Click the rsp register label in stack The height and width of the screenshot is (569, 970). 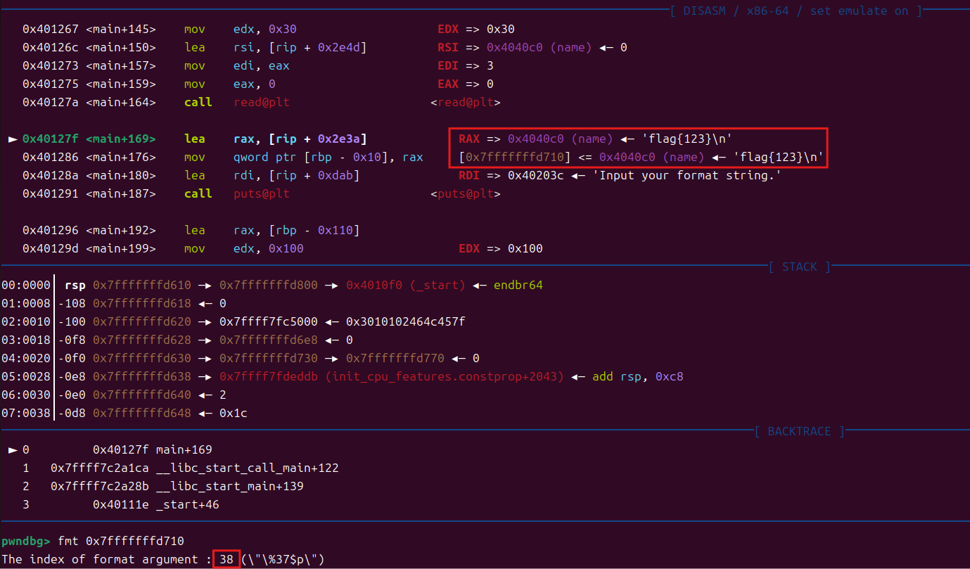pyautogui.click(x=75, y=286)
